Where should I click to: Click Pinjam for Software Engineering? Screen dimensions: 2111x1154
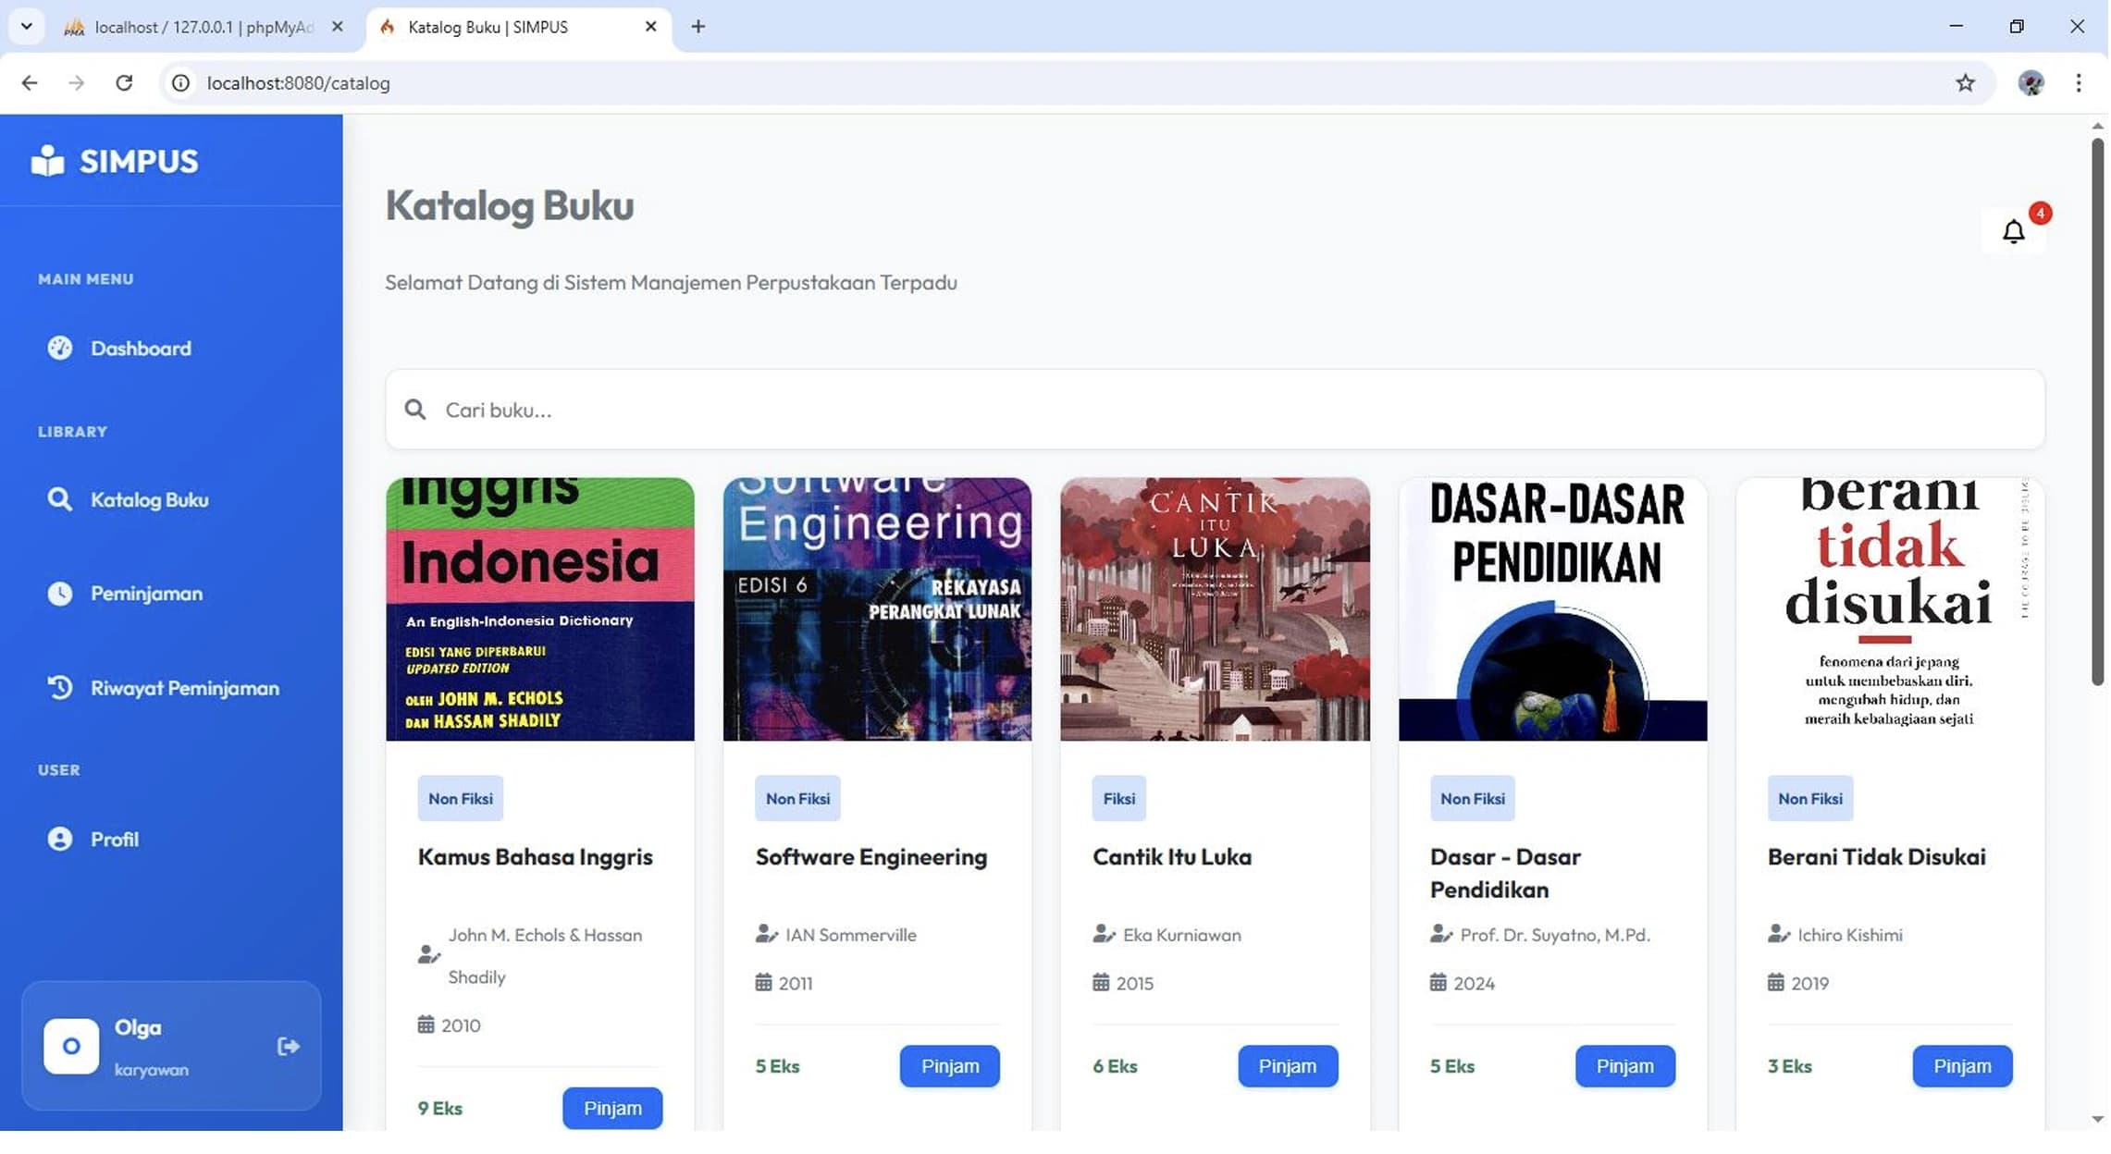[x=950, y=1066]
